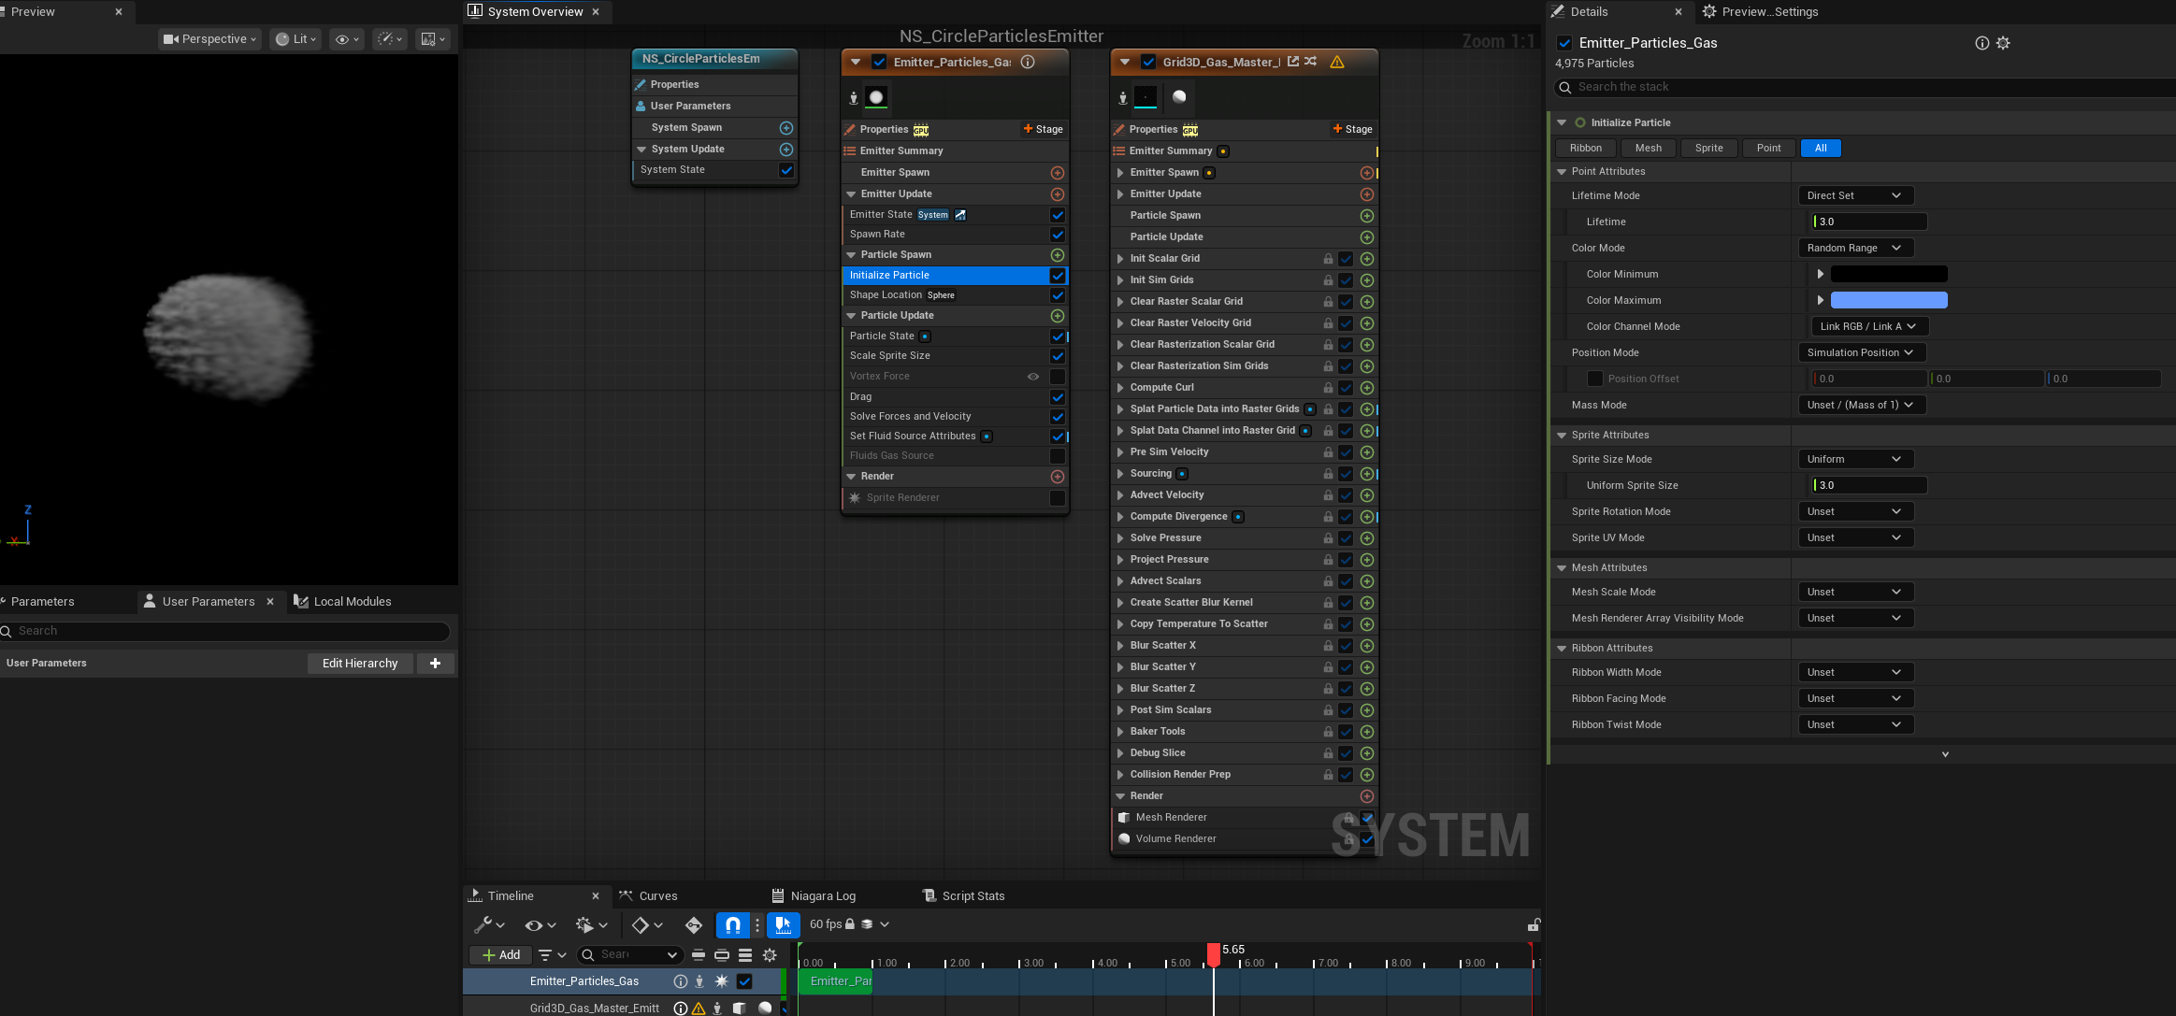
Task: Toggle the timeline snapping magnet icon
Action: [733, 924]
